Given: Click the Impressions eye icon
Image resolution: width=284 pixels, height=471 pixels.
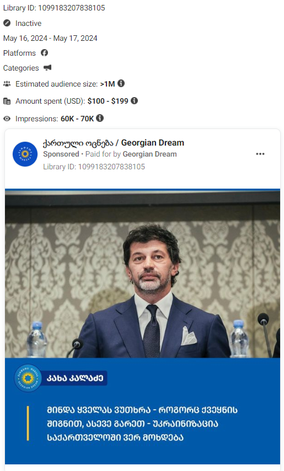Looking at the screenshot, I should click(7, 119).
